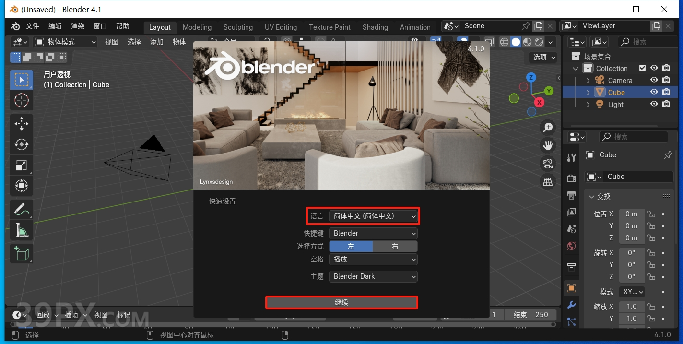Choose 右 for right-click selection
This screenshot has height=344, width=683.
pyautogui.click(x=395, y=246)
